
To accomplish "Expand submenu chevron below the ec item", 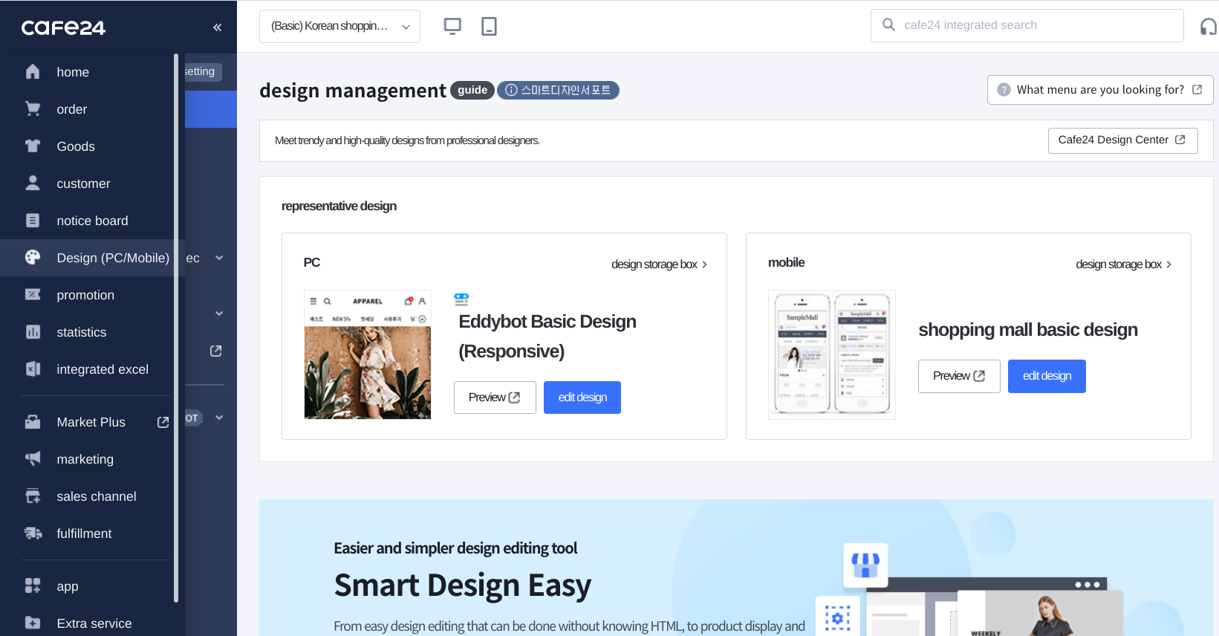I will tap(219, 314).
